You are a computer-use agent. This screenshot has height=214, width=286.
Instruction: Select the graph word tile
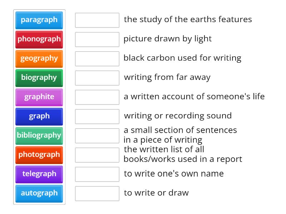pyautogui.click(x=39, y=116)
